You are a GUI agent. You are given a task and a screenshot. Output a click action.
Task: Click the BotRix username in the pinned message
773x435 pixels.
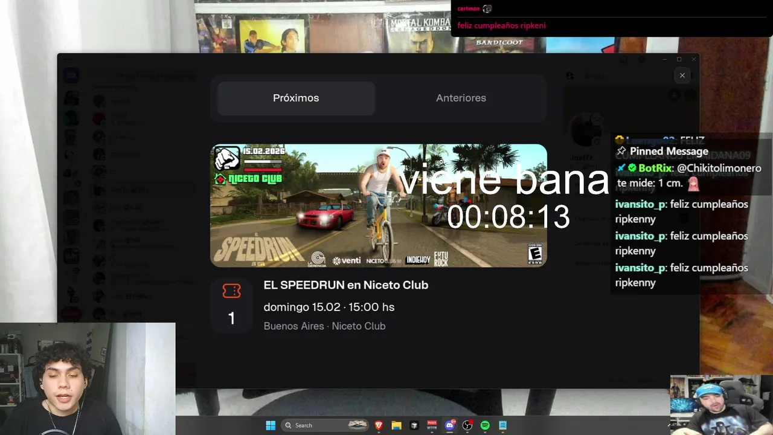655,168
